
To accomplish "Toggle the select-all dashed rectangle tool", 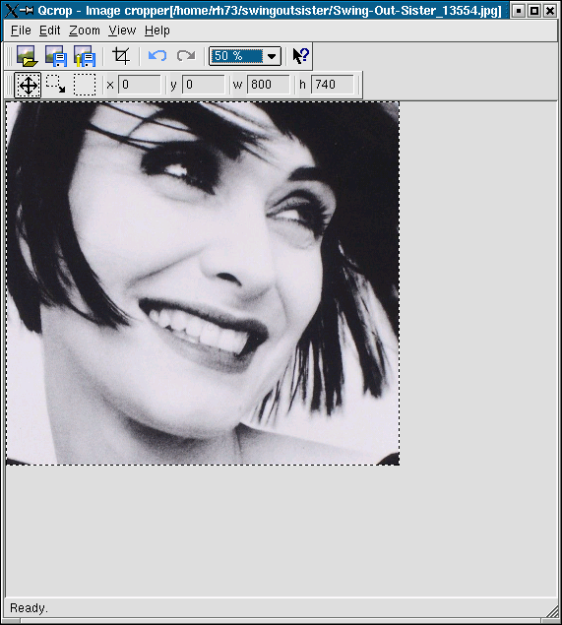I will pyautogui.click(x=85, y=85).
